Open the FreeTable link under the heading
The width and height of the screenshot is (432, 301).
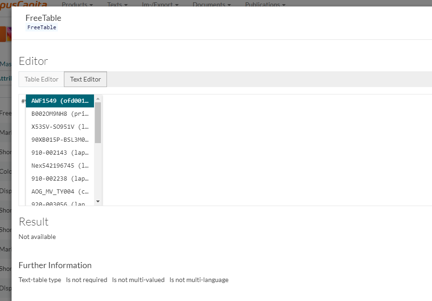point(42,27)
